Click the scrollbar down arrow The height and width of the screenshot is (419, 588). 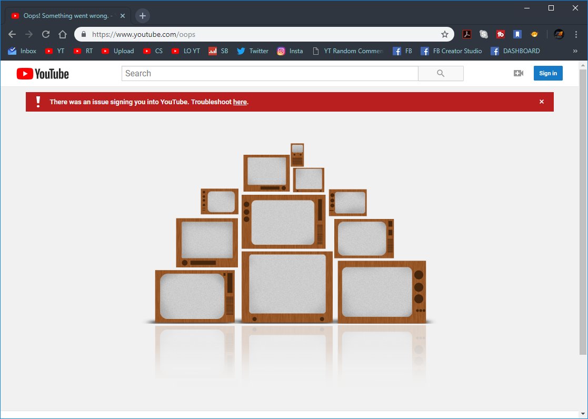coord(583,414)
